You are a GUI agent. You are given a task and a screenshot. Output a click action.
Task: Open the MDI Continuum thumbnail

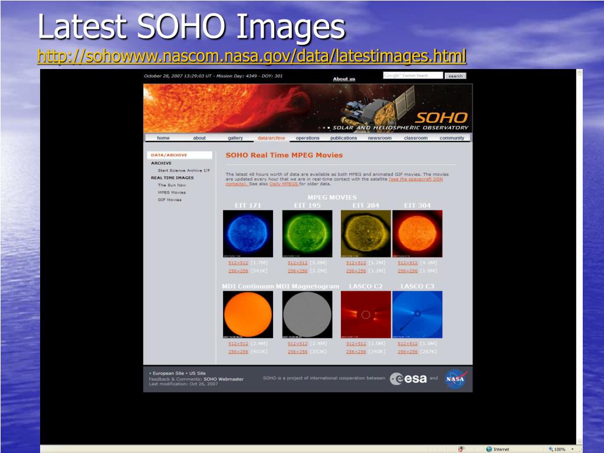[x=248, y=314]
